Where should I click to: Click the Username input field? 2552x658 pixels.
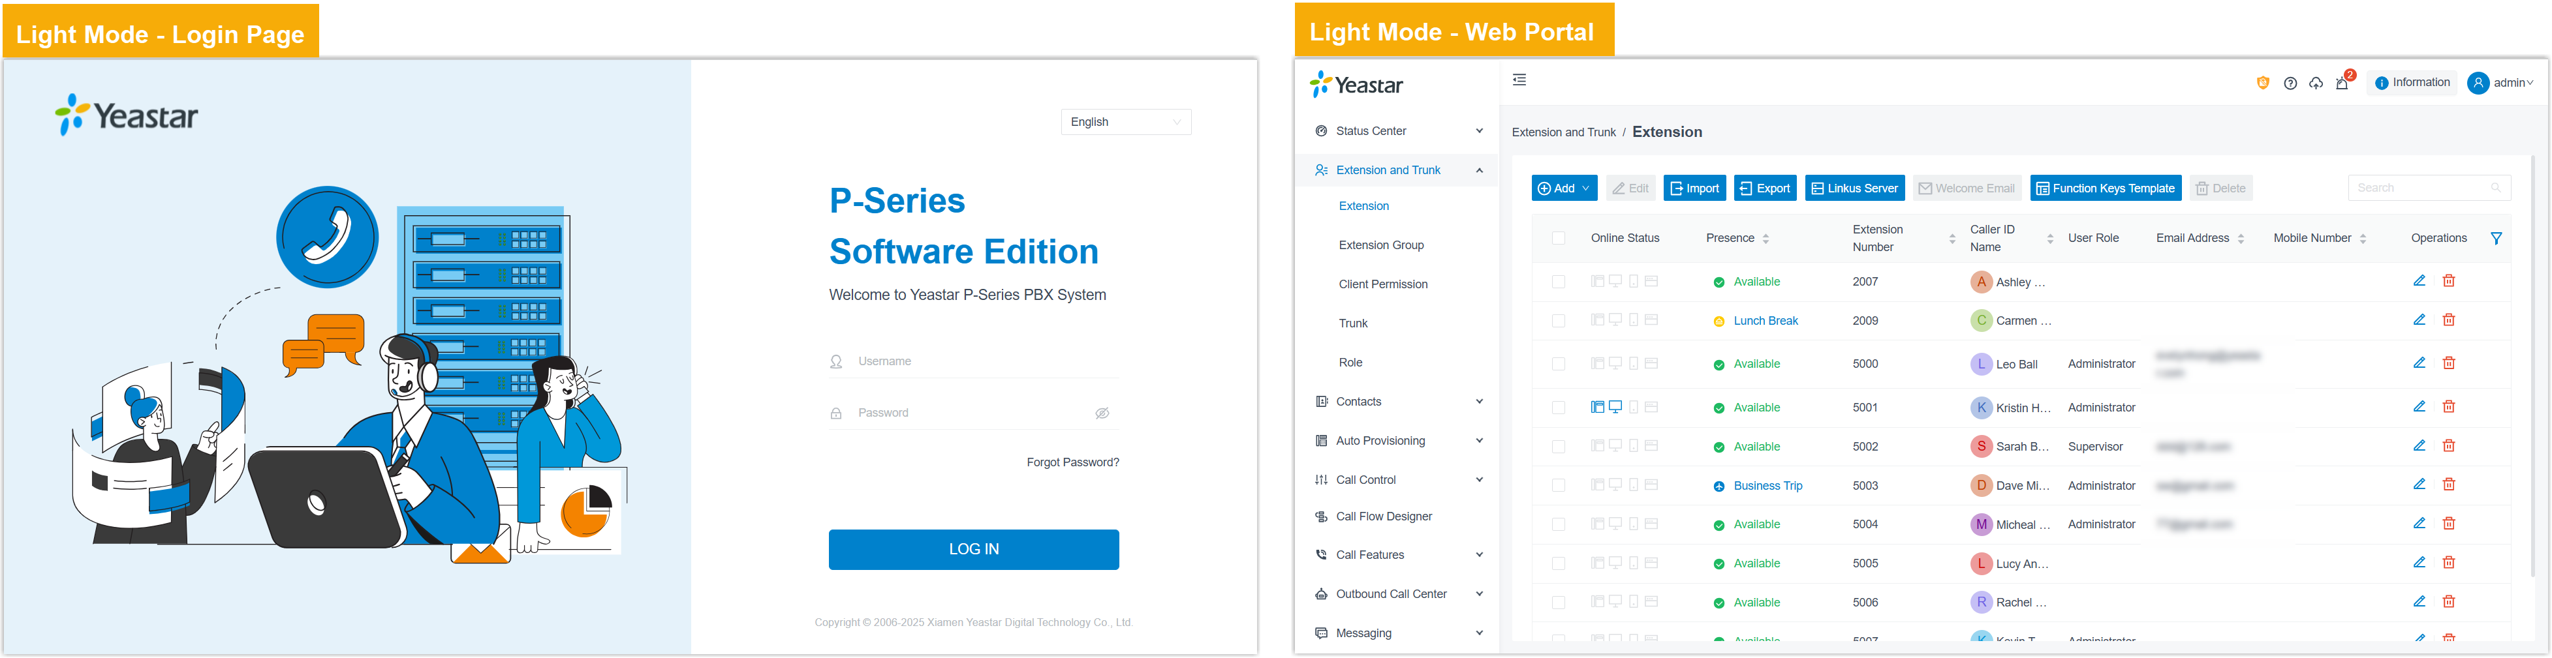point(981,361)
